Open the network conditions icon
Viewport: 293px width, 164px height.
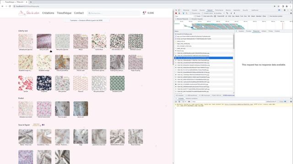tap(227, 13)
